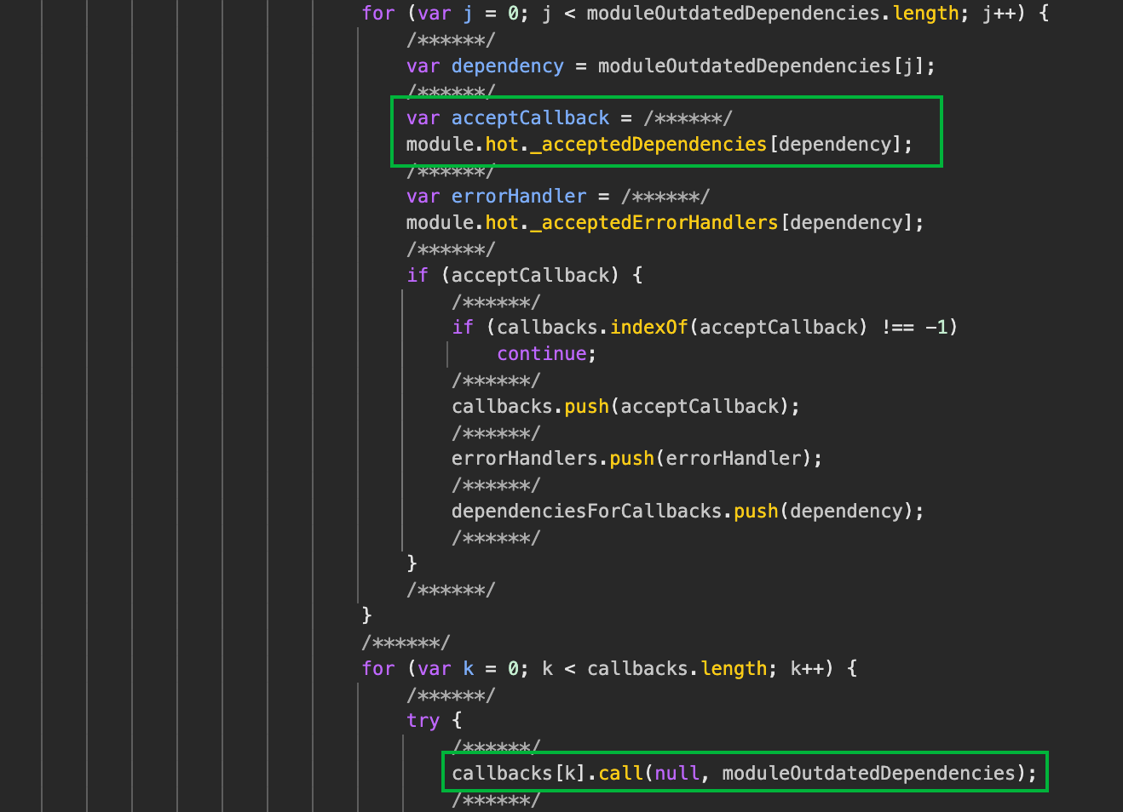Click the '_acceptedDependencies' property
1123x812 pixels.
[x=648, y=145]
